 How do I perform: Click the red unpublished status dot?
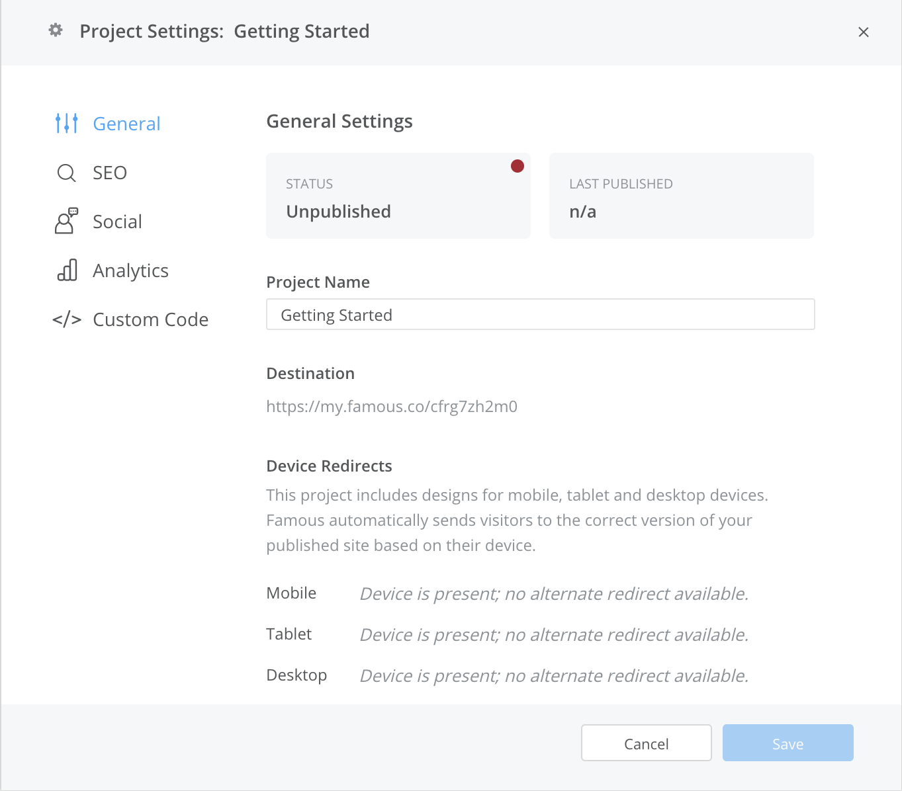tap(518, 166)
